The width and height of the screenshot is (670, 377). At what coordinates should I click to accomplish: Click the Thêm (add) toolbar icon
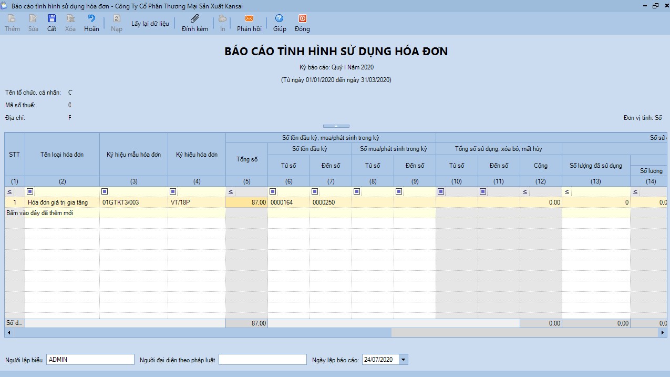(12, 19)
